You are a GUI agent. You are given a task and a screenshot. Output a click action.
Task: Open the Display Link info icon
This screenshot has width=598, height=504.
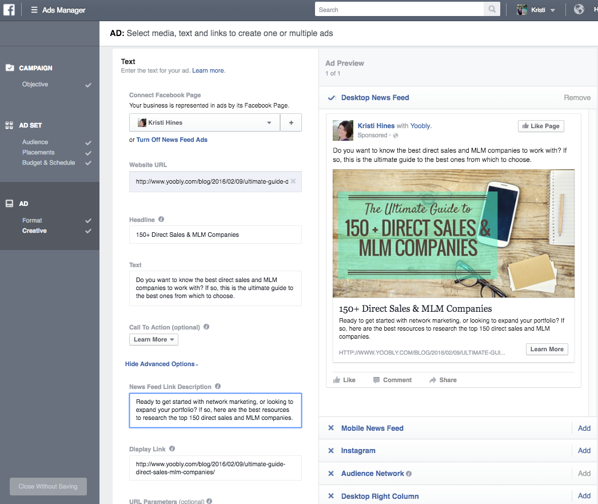coord(172,449)
